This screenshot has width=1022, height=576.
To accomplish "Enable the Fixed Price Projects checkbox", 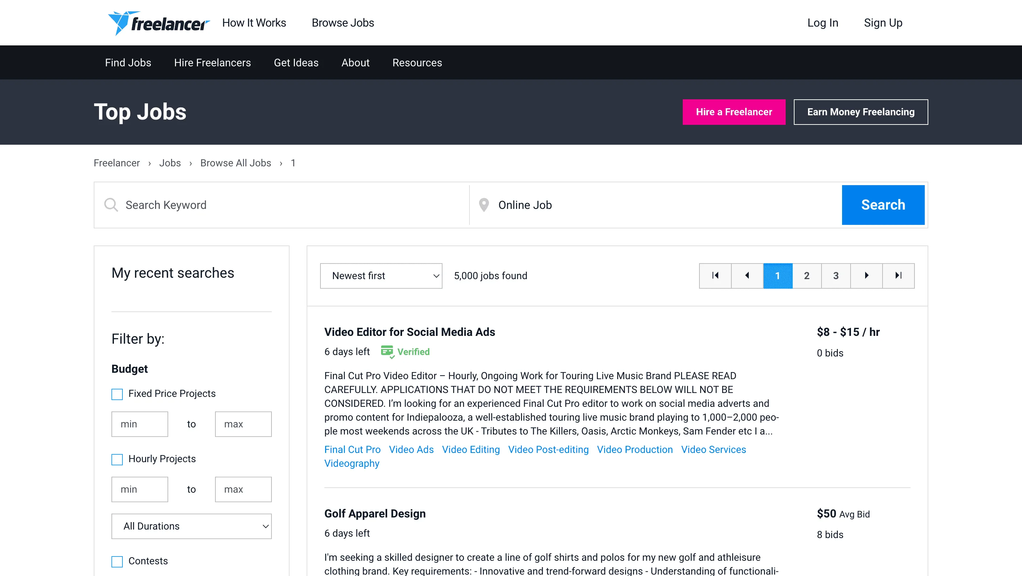I will pyautogui.click(x=117, y=394).
